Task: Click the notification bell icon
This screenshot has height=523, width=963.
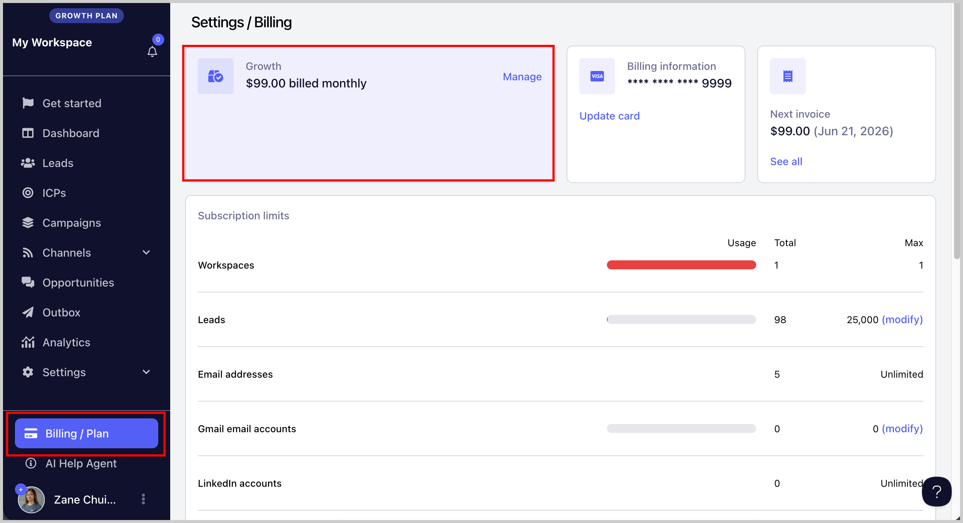Action: pos(152,52)
